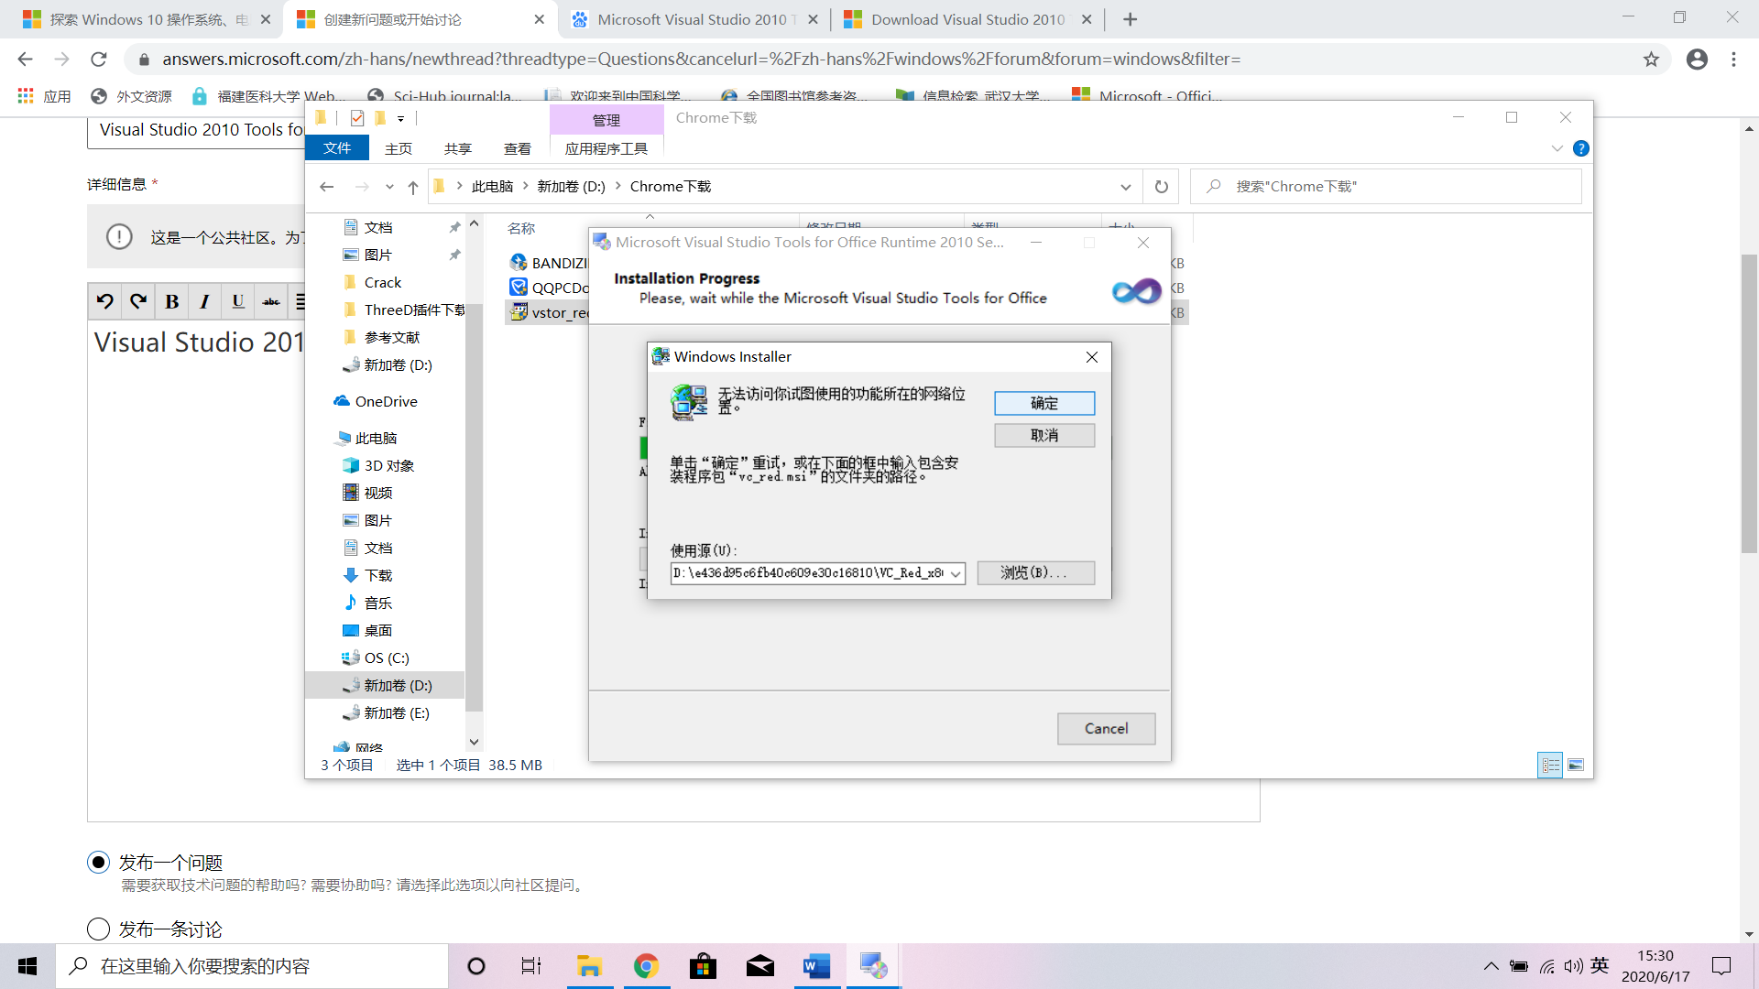Click refresh icon in File Explorer
Screen dimensions: 1759x989
pyautogui.click(x=1162, y=187)
